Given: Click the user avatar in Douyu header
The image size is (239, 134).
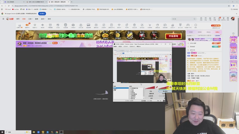Looking at the screenshot, I should click(233, 19).
